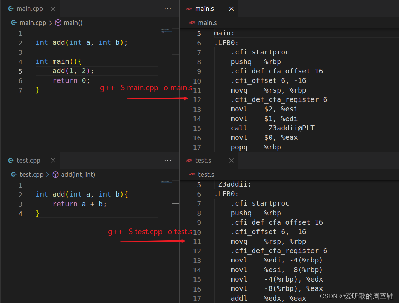Click the ASM icon in main.s breadcrumb
The image size is (399, 303).
[x=192, y=23]
